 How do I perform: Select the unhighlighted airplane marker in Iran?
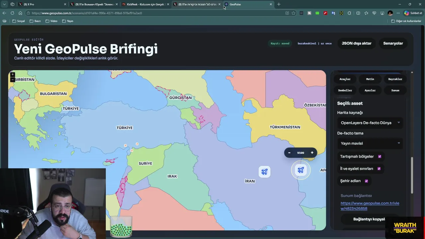point(264,172)
